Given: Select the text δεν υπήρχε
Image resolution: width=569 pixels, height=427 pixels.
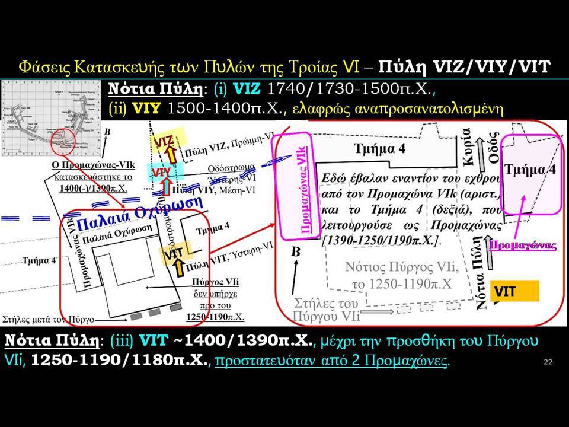Looking at the screenshot, I should pos(215,294).
